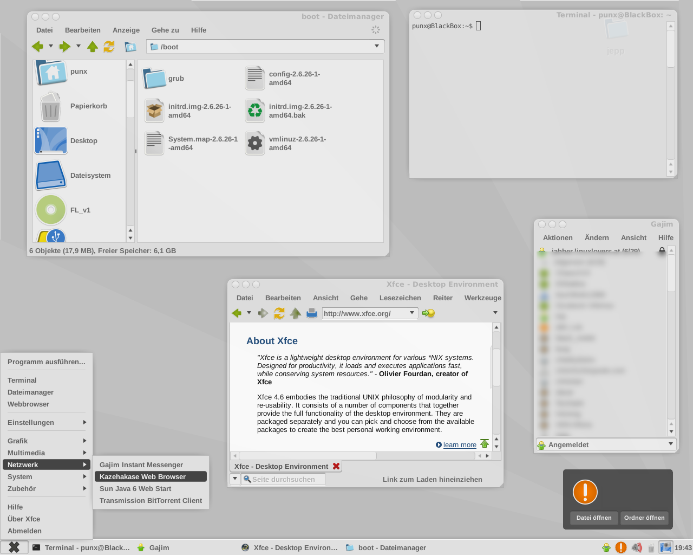The height and width of the screenshot is (555, 693).
Task: Click the printer icon in the browser toolbar
Action: (312, 313)
